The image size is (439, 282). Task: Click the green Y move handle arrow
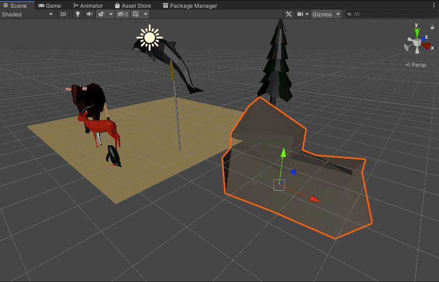(x=283, y=153)
